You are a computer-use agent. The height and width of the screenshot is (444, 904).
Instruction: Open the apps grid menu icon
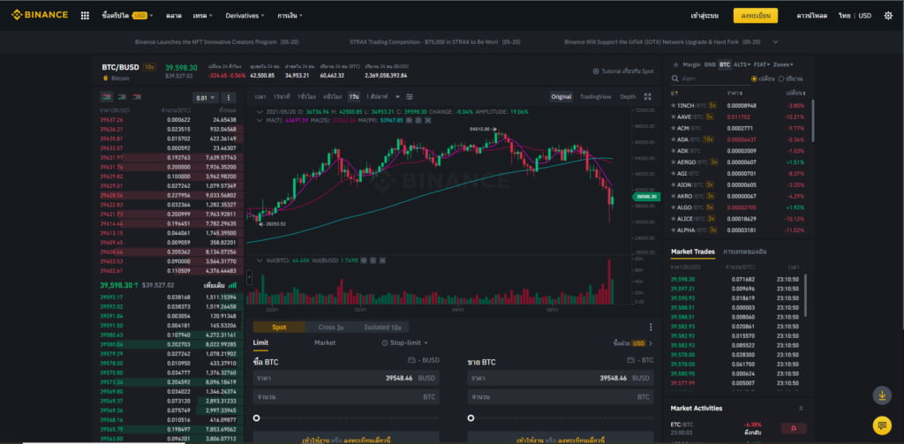pyautogui.click(x=85, y=16)
